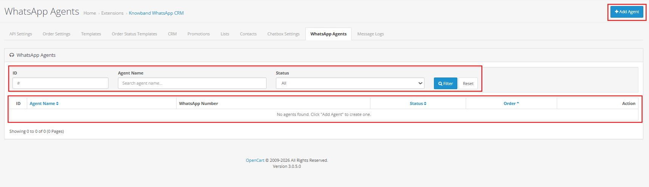Open the Lists tab
The height and width of the screenshot is (187, 649).
pos(225,34)
